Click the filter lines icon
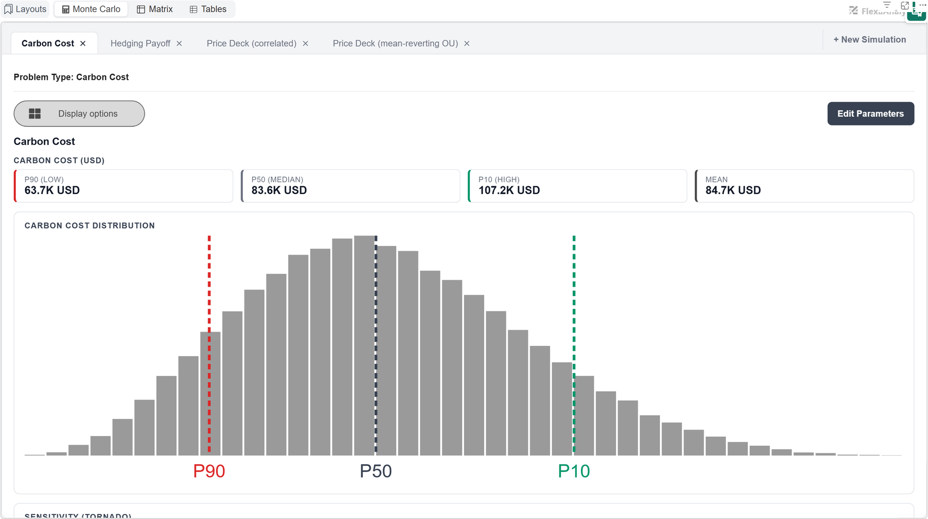This screenshot has width=928, height=519. (x=887, y=4)
